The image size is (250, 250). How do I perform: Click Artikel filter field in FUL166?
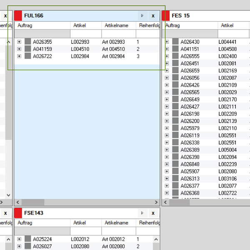[85, 34]
